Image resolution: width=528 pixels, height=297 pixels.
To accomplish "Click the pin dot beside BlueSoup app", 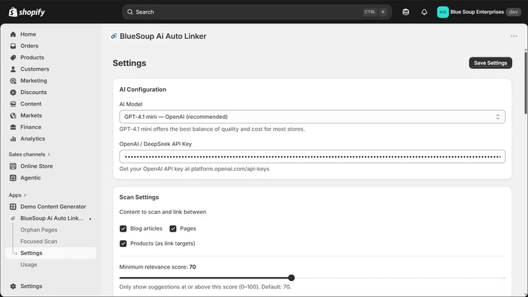I will 90,219.
